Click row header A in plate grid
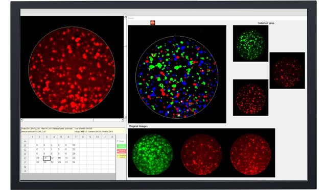Viewport: 327px width, 190px height. pyautogui.click(x=25, y=141)
